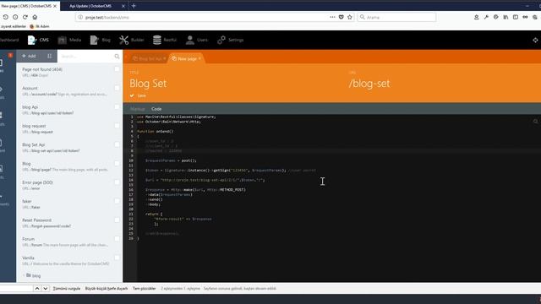Check the Account page checkbox
Image resolution: width=541 pixels, height=304 pixels.
(x=117, y=88)
